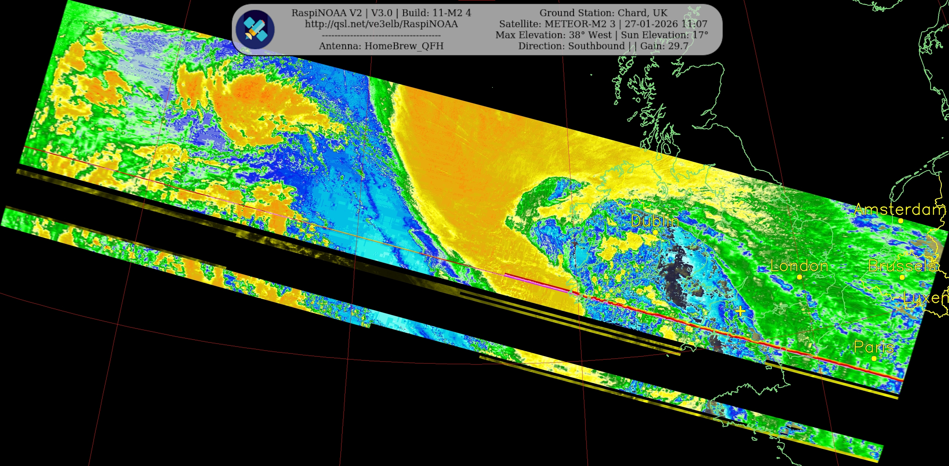The width and height of the screenshot is (949, 466).
Task: Click the Dublin city label
Action: 655,221
